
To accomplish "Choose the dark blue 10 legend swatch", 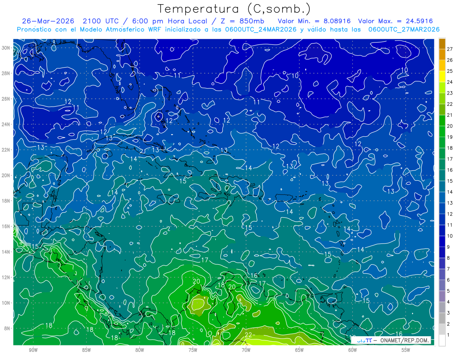I will click(442, 231).
